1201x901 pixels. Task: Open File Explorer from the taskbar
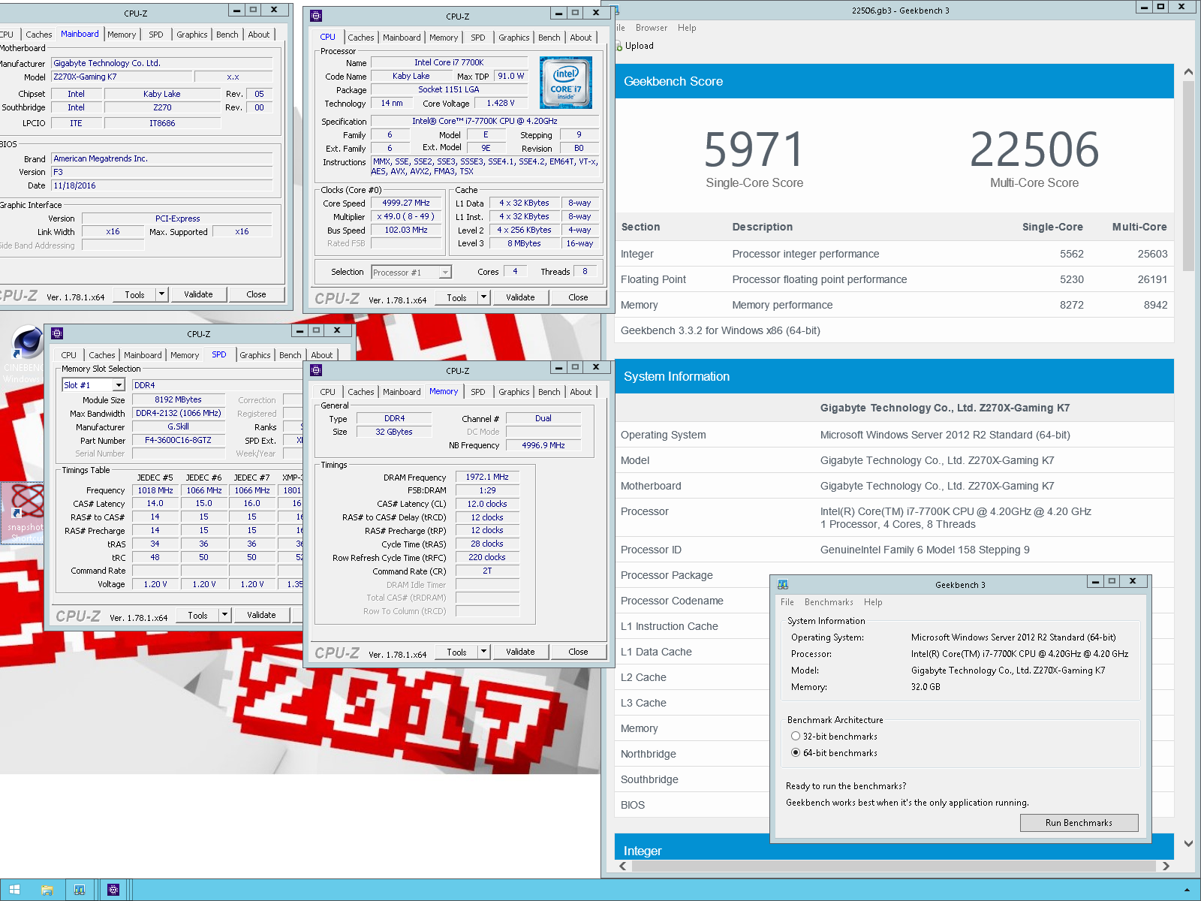click(x=47, y=890)
